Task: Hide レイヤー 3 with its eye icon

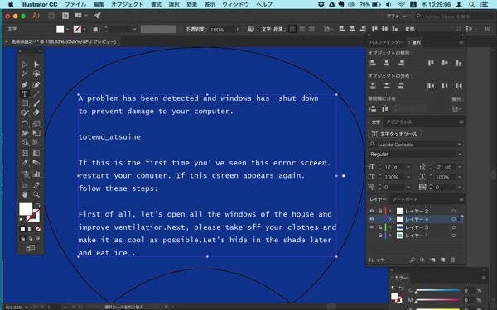Action: pyautogui.click(x=372, y=227)
